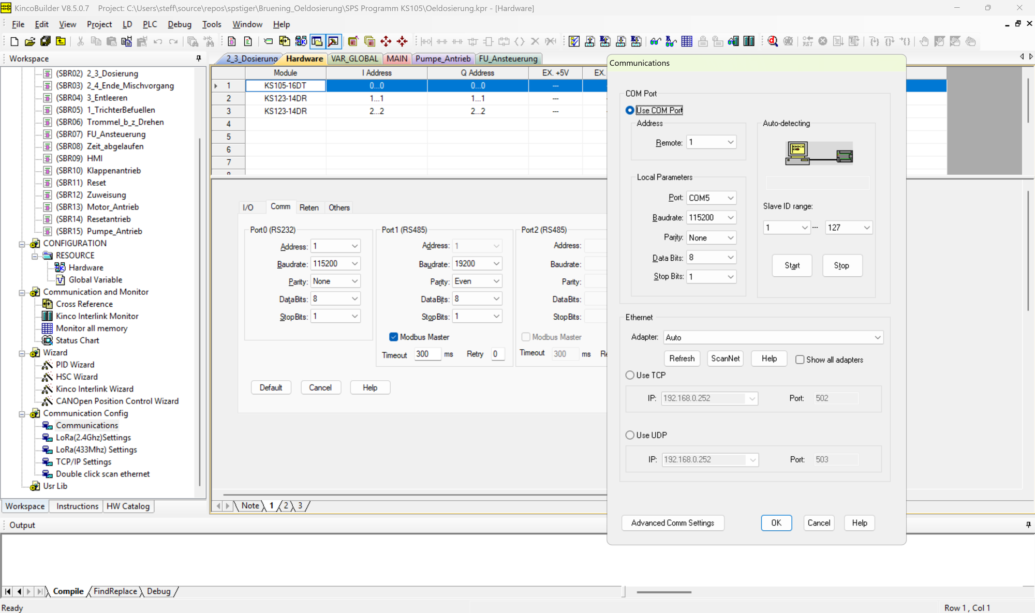Click the RST reset toolbar icon
Screen dimensions: 1035x613
(807, 41)
